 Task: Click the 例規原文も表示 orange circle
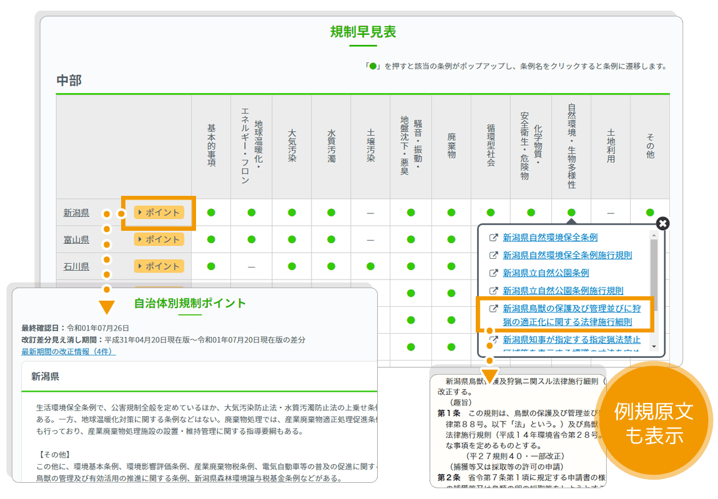(x=654, y=422)
